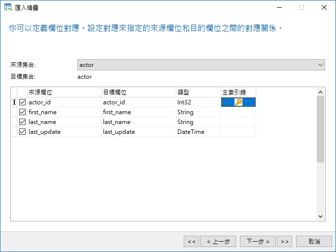This screenshot has height=252, width=336.
Task: Click the 類型 column header
Action: (x=198, y=92)
